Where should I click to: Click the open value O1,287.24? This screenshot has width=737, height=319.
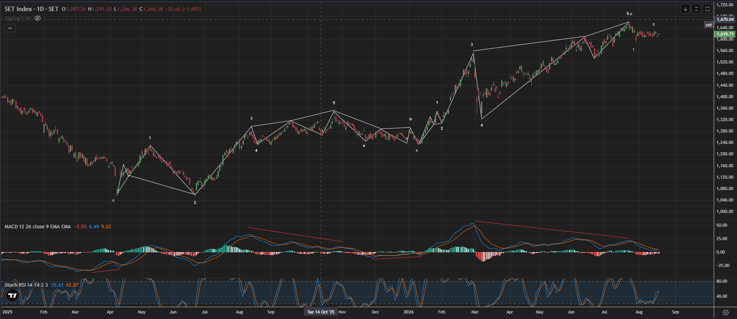74,9
